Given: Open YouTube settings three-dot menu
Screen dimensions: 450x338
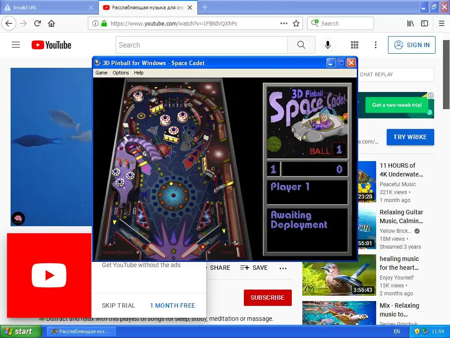Looking at the screenshot, I should pos(376,45).
